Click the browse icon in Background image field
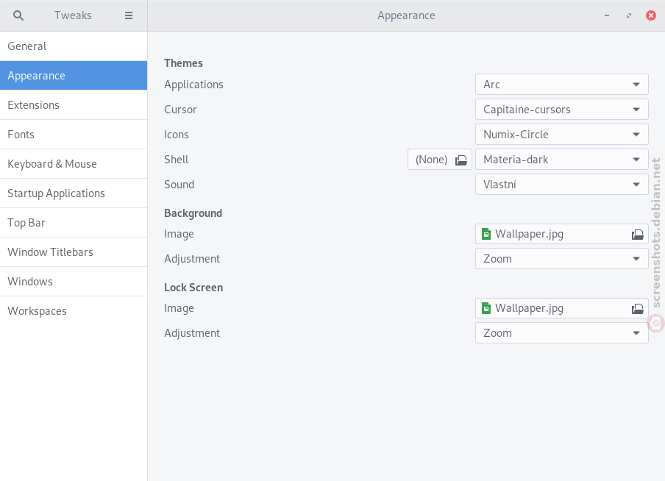665x481 pixels. [x=638, y=234]
